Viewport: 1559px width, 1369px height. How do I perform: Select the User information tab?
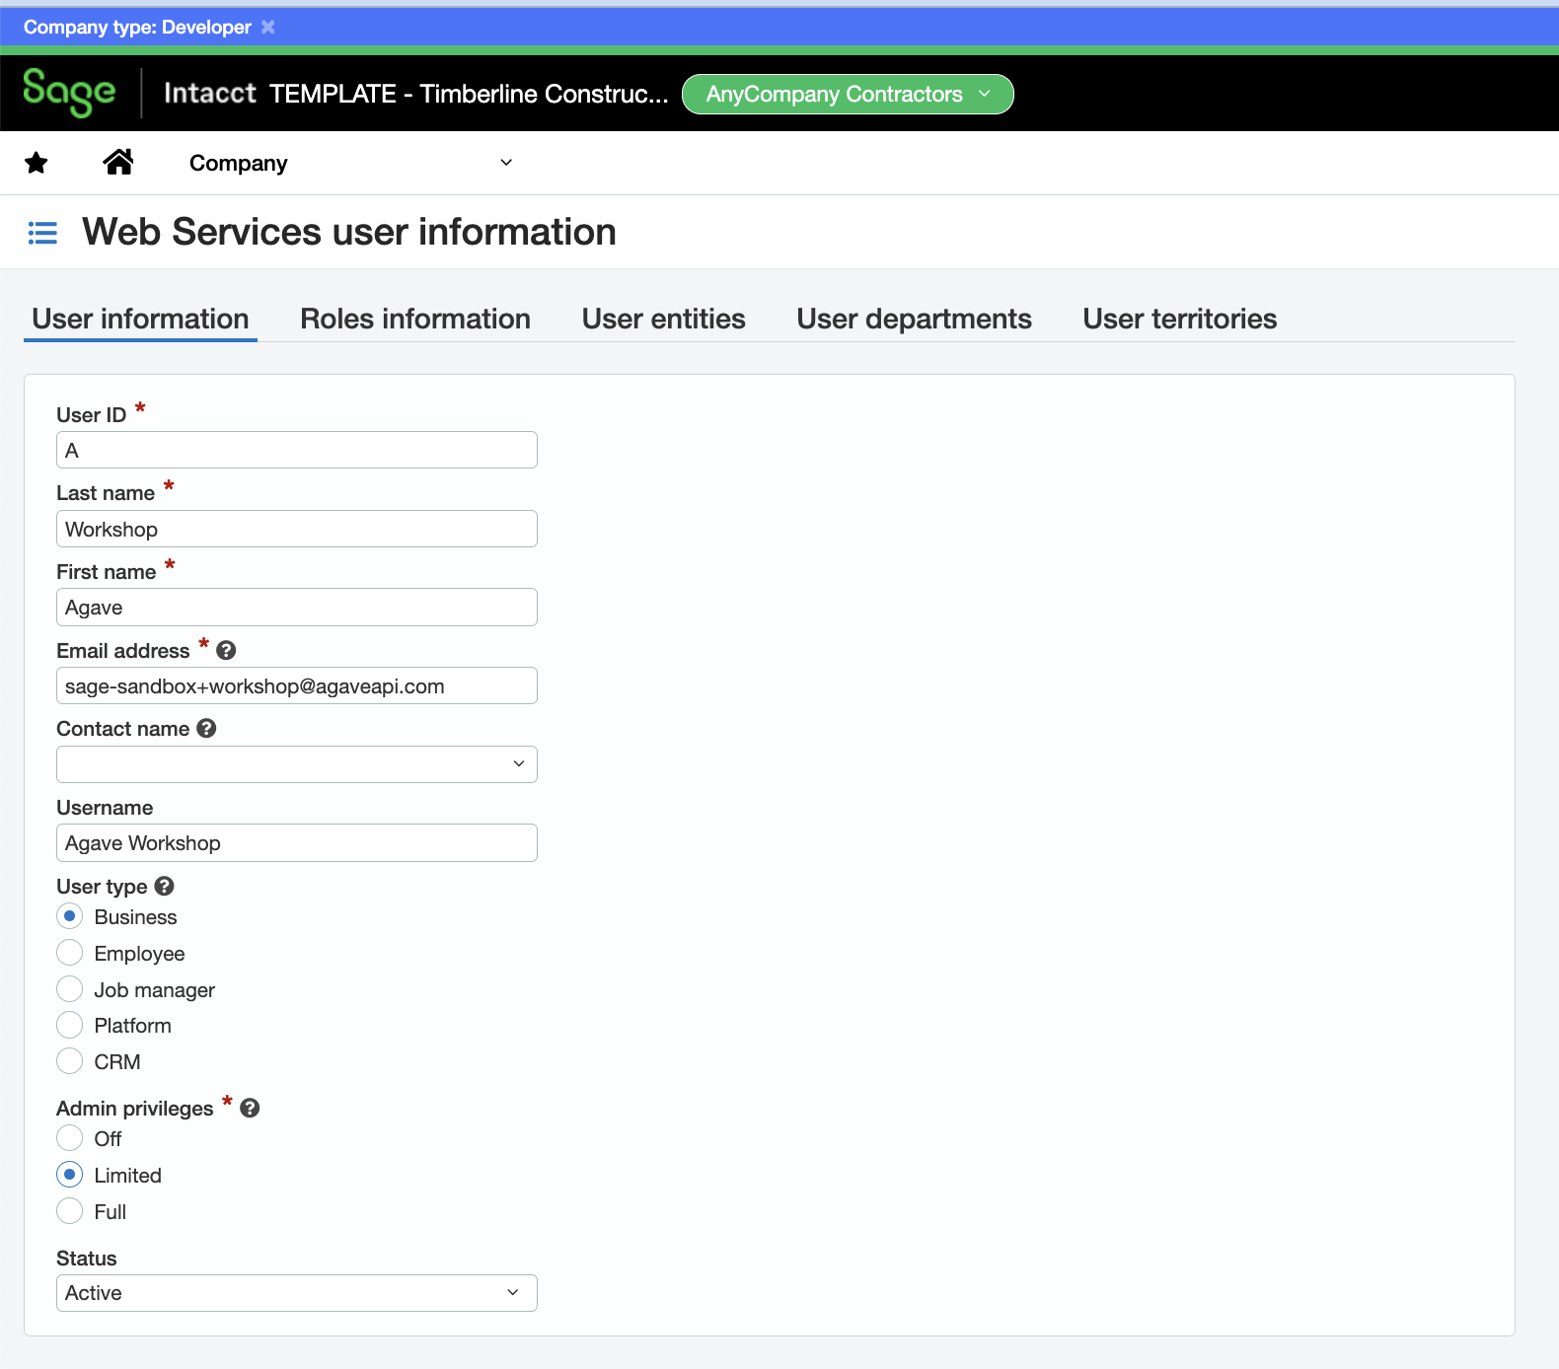[x=140, y=319]
